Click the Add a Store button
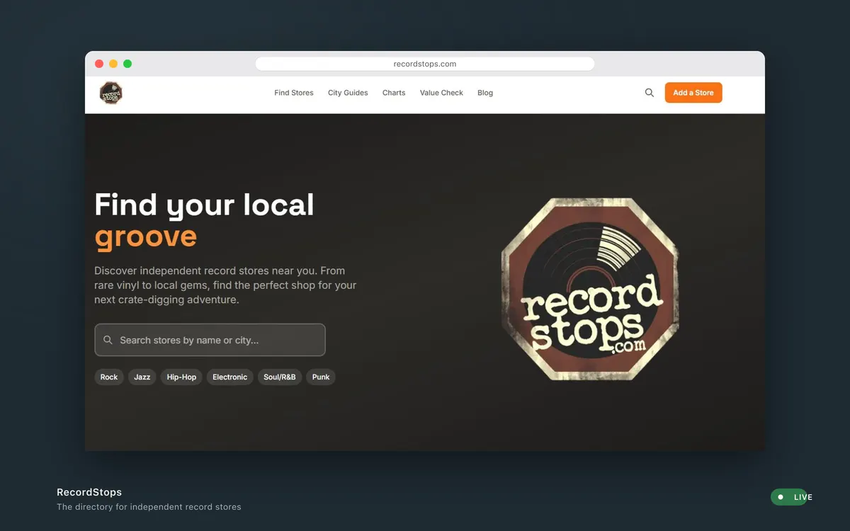 click(x=693, y=93)
